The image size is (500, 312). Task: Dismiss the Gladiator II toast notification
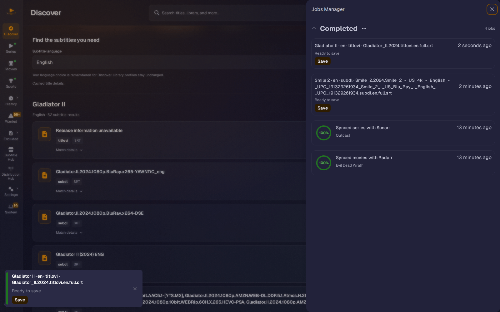click(135, 289)
